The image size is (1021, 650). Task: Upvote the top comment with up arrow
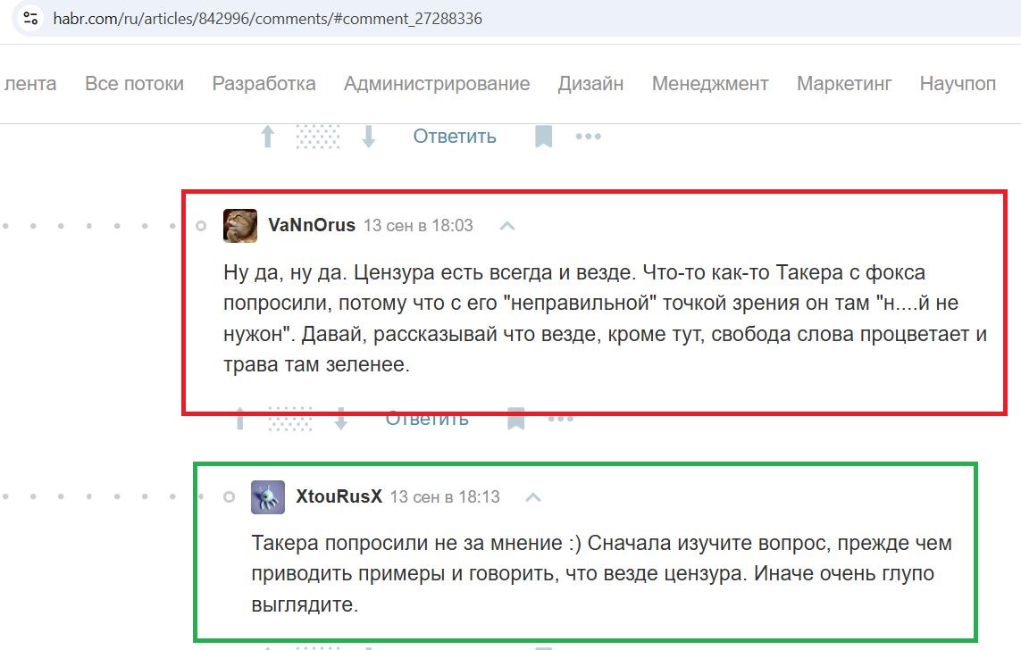coord(268,137)
